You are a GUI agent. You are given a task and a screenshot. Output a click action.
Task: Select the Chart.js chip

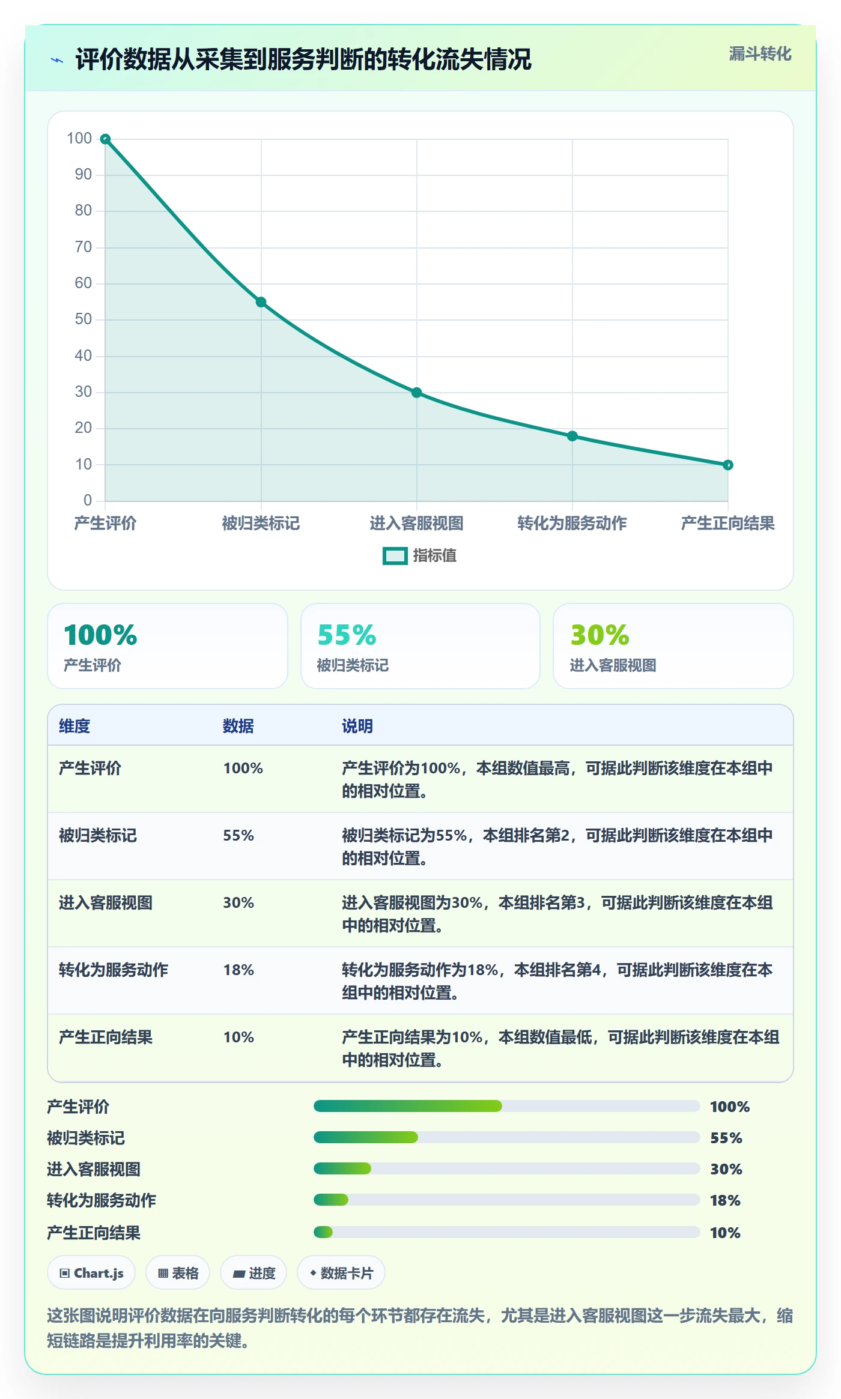point(91,1273)
